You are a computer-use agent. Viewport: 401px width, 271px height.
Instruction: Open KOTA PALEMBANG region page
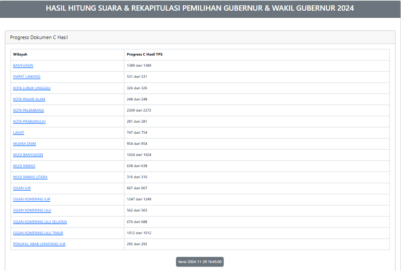point(28,110)
